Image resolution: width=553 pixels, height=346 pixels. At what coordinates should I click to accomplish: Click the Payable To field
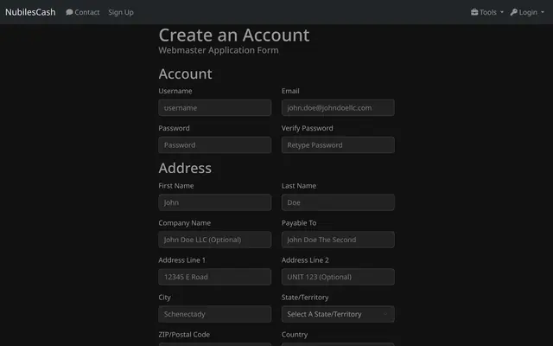tap(338, 240)
